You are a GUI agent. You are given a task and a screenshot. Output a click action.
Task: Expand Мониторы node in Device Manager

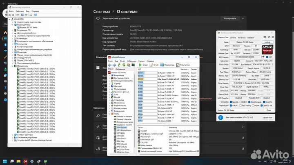coord(13,52)
